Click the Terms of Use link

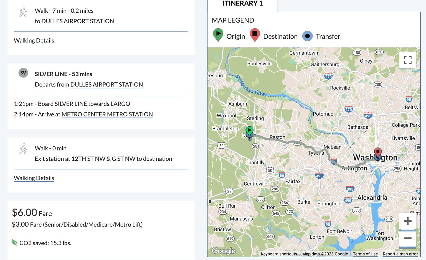point(365,254)
